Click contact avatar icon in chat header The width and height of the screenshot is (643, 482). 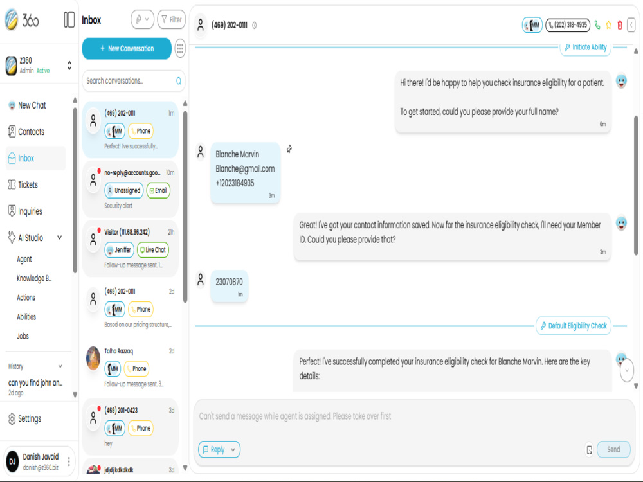pyautogui.click(x=201, y=25)
